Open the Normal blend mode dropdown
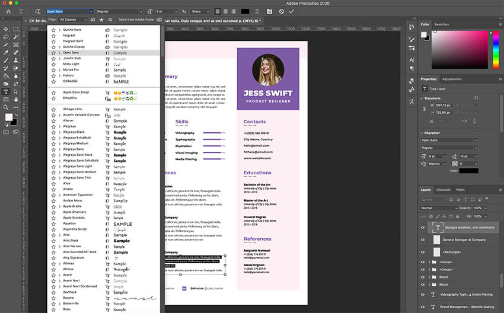The image size is (504, 313). 438,208
